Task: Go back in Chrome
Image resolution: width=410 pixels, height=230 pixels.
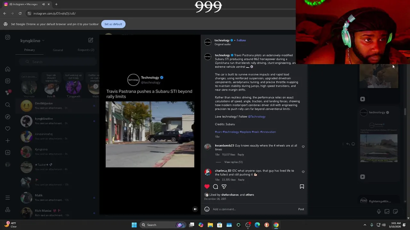Action: point(4,13)
